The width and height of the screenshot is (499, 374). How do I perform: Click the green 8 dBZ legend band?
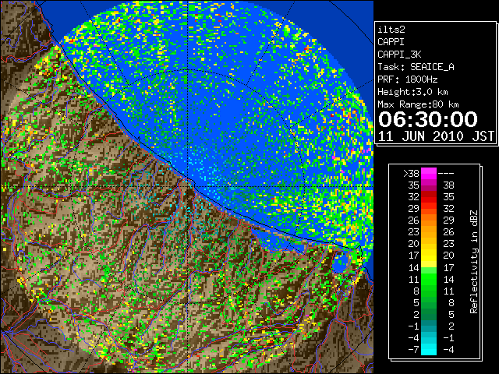(429, 291)
